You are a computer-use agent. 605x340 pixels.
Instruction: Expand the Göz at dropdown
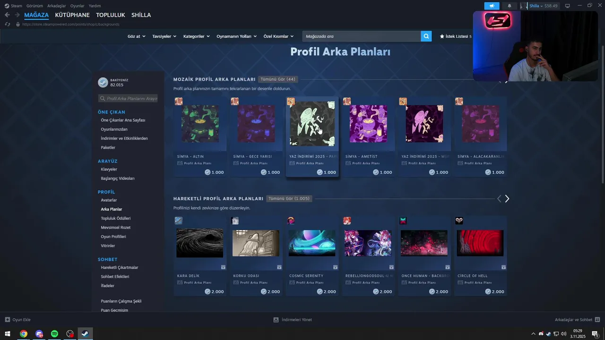point(137,36)
